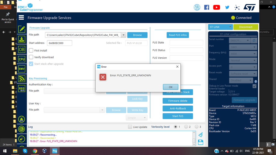Select verbosity level 3
This screenshot has width=276, height=155.
[196, 127]
